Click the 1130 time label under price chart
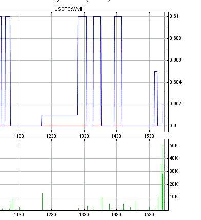Screen dimensions: 201x220 (x=19, y=136)
